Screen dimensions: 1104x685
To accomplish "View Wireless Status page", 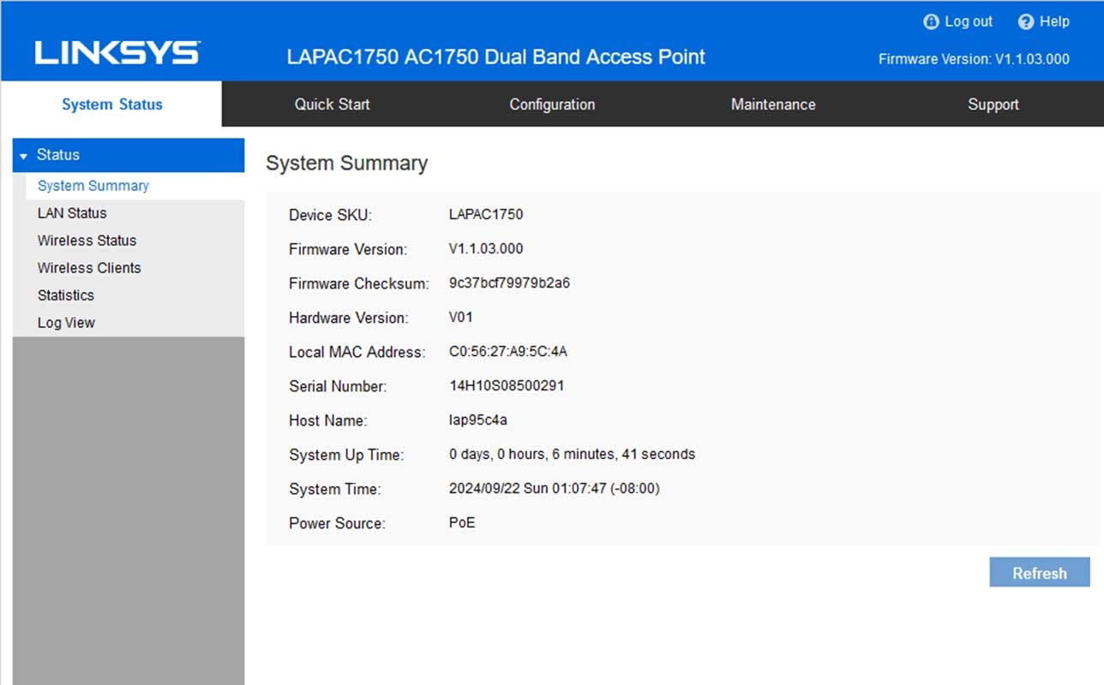I will click(87, 241).
